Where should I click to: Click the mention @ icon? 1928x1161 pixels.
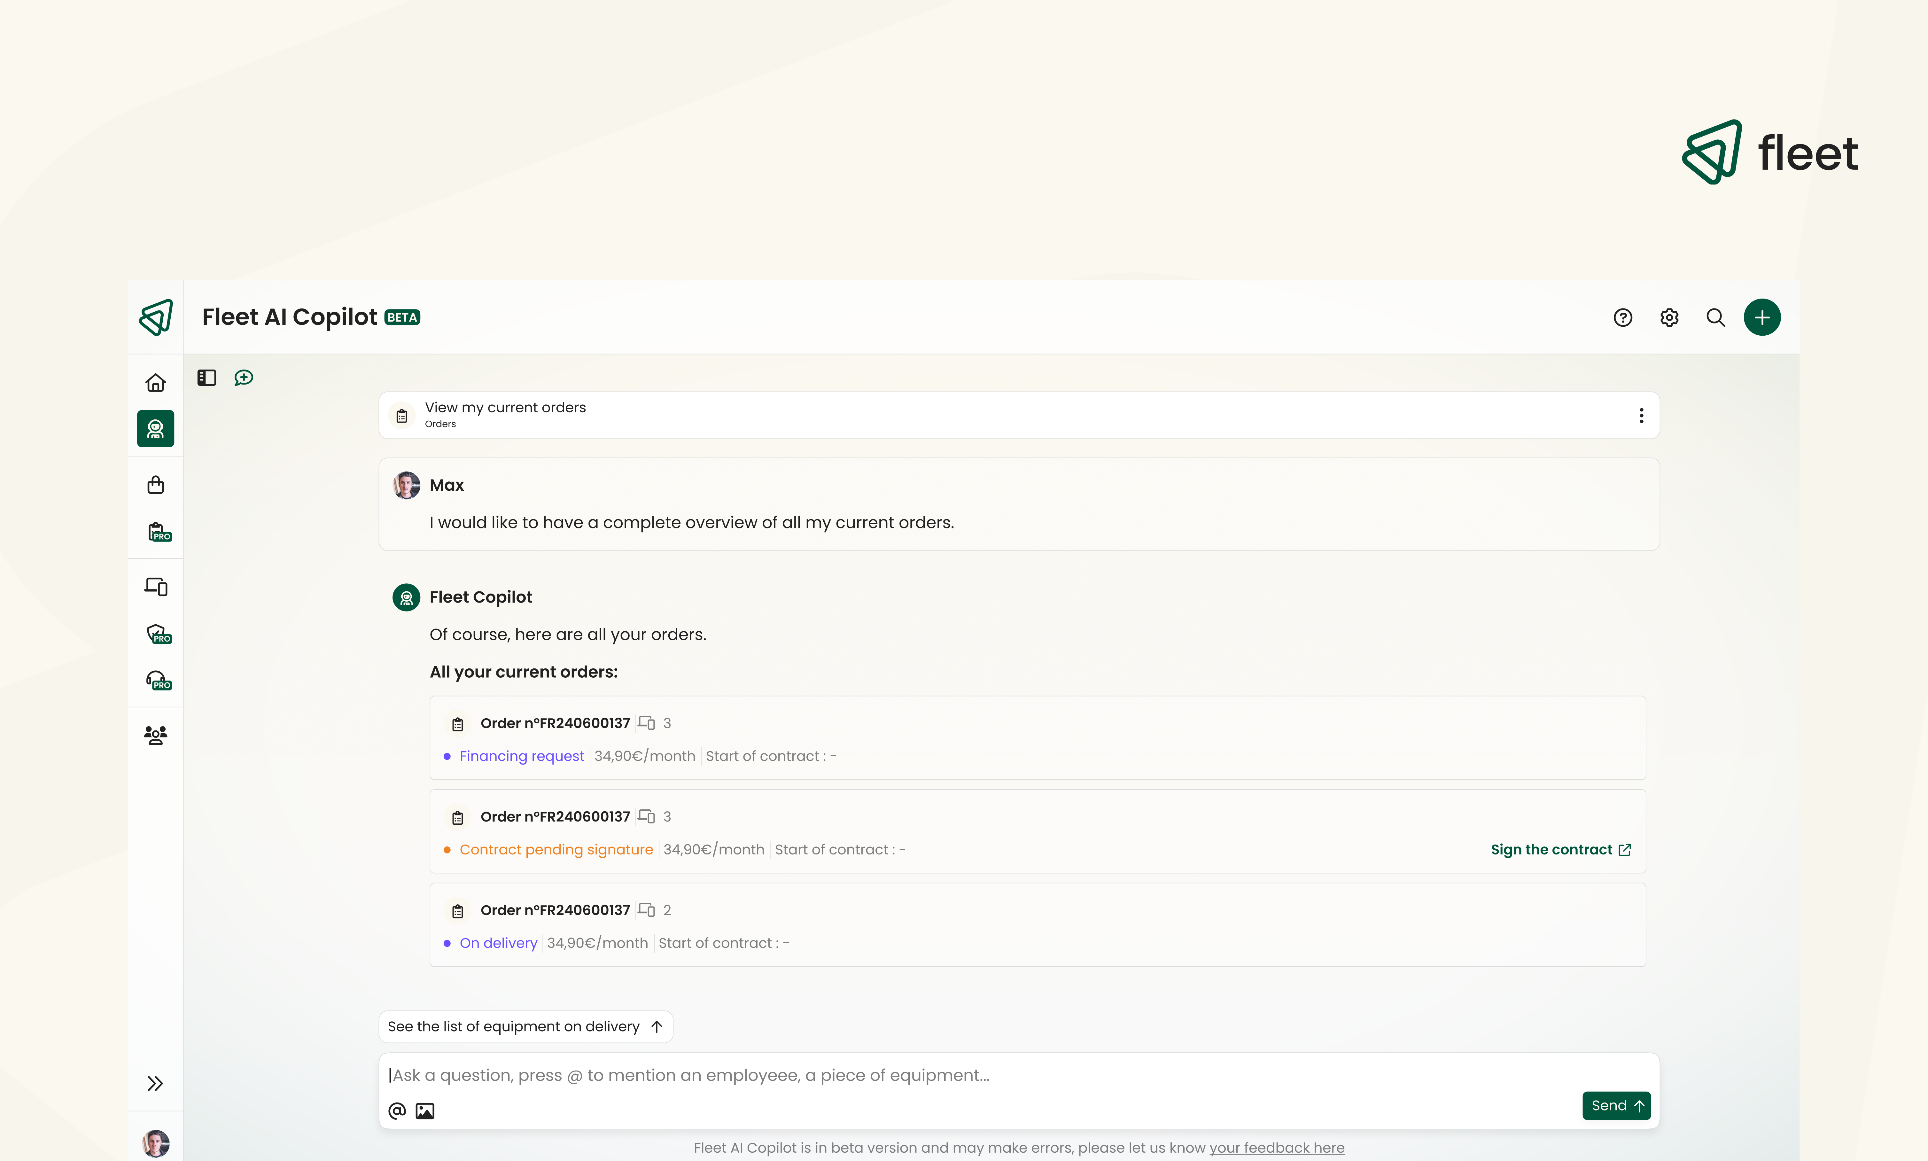397,1111
